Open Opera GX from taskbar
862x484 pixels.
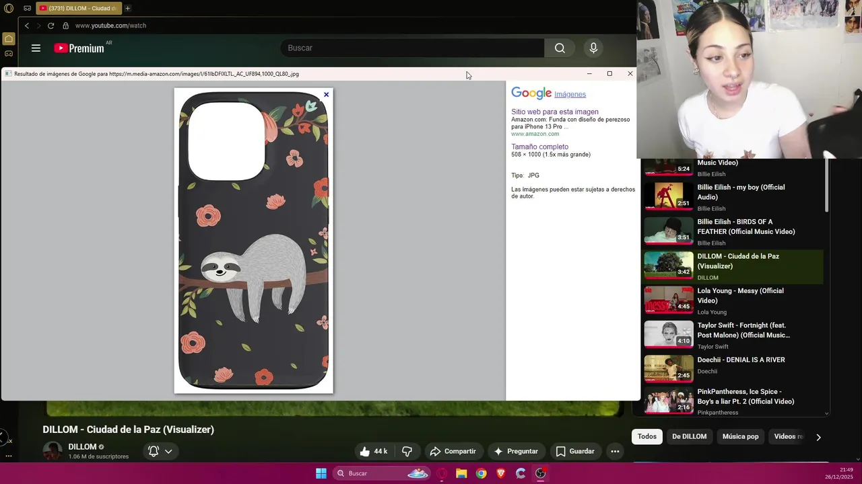tap(442, 473)
